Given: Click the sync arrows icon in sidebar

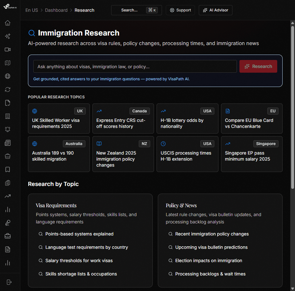Looking at the screenshot, I should [x=8, y=89].
